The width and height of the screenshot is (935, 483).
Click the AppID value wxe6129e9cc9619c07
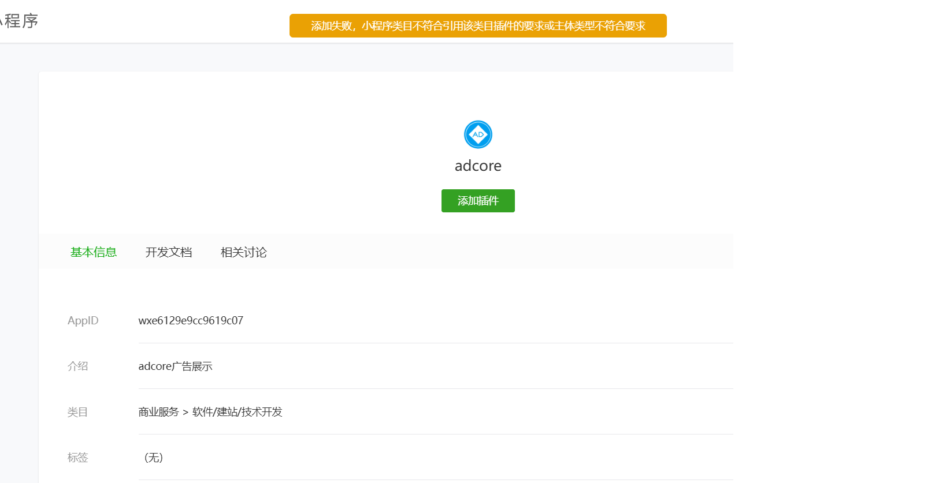pyautogui.click(x=191, y=320)
